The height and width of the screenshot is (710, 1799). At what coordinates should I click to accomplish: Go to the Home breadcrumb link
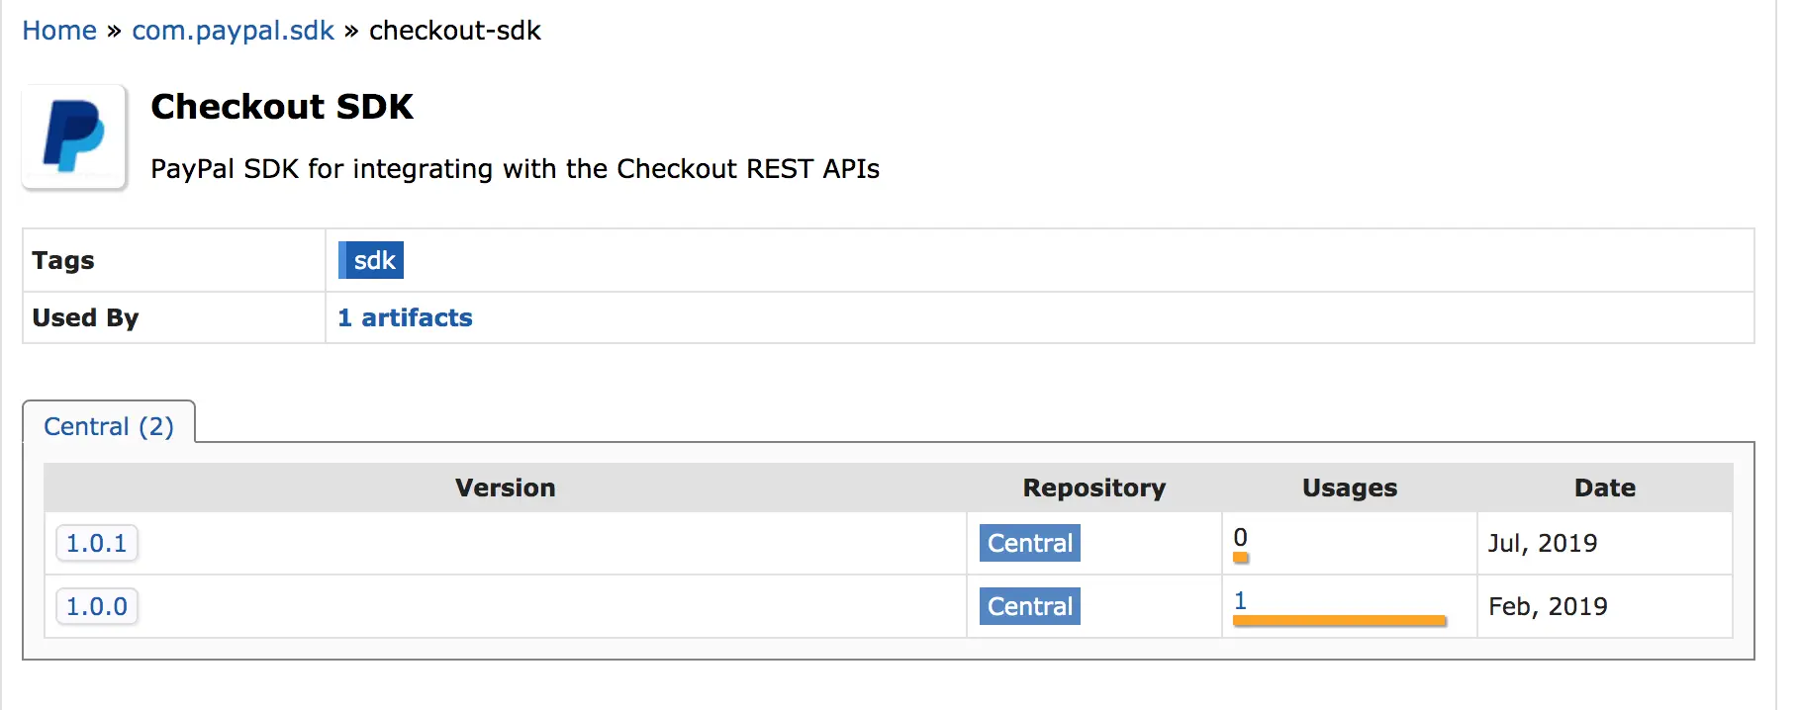tap(59, 31)
